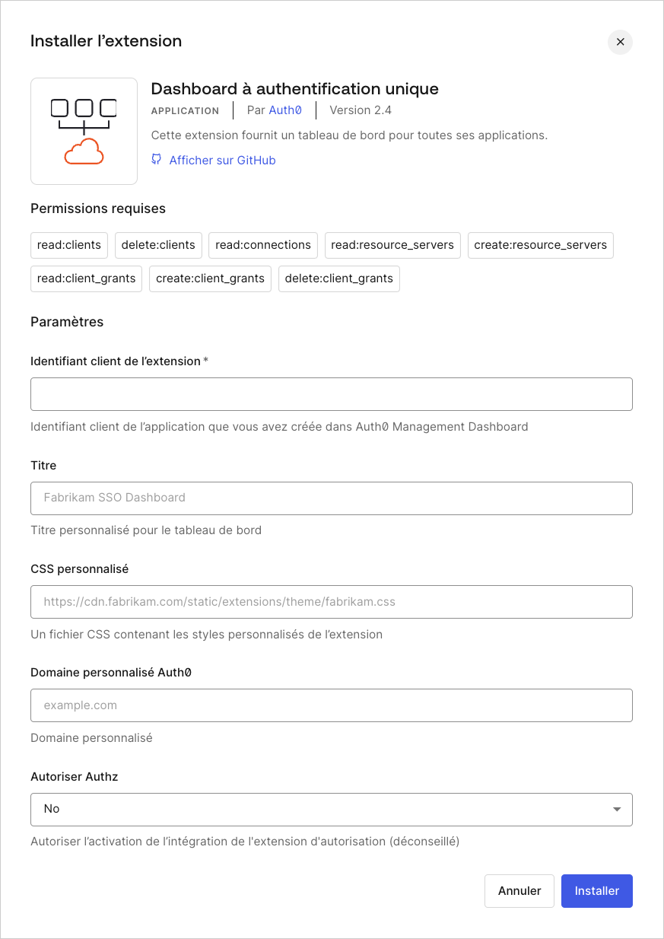Click the X icon to dismiss the dialog
This screenshot has width=664, height=939.
pos(620,42)
